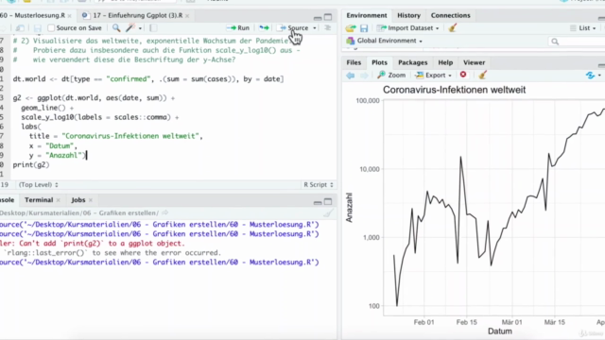Click the Source button
This screenshot has width=605, height=340.
(294, 27)
